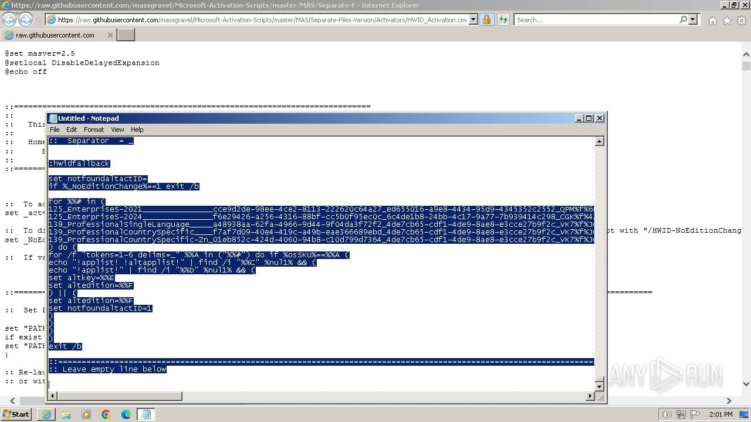751x422 pixels.
Task: Open Notepad File menu
Action: 55,130
